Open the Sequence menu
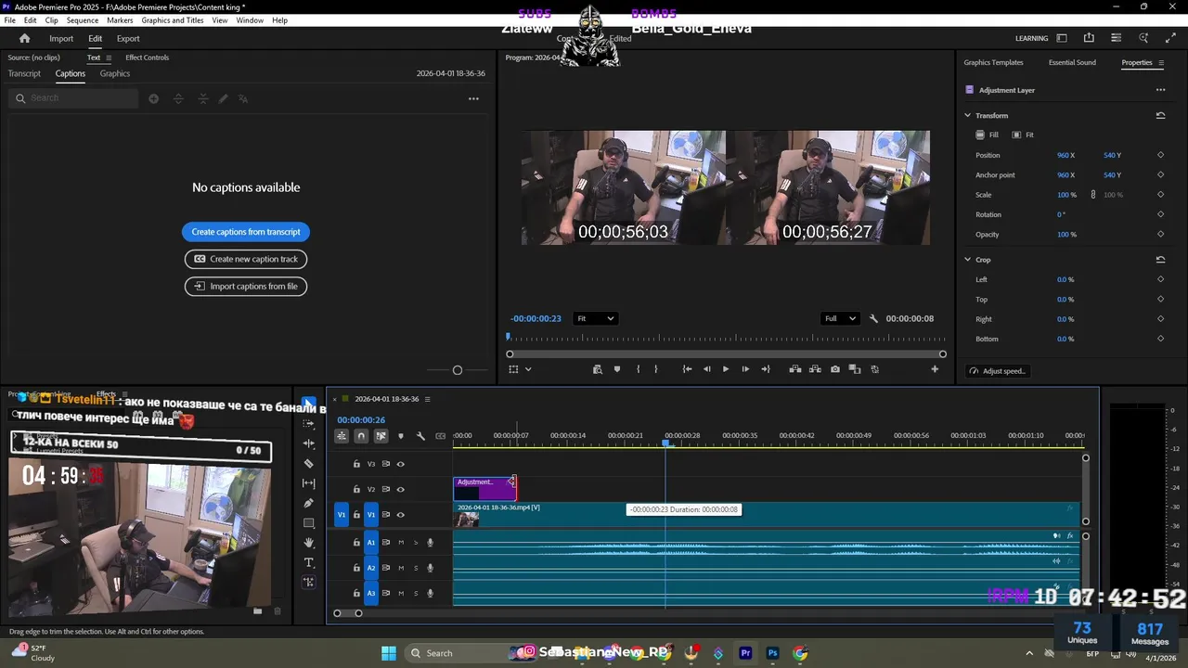1188x668 pixels. tap(83, 20)
